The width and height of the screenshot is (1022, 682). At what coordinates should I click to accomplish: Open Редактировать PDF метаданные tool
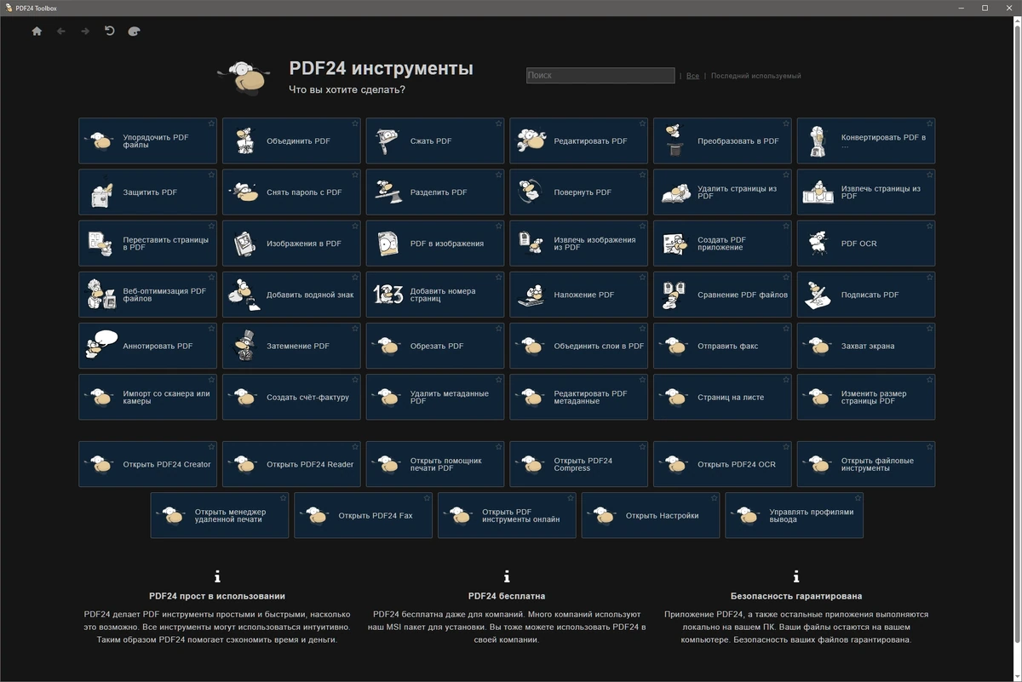pyautogui.click(x=579, y=397)
